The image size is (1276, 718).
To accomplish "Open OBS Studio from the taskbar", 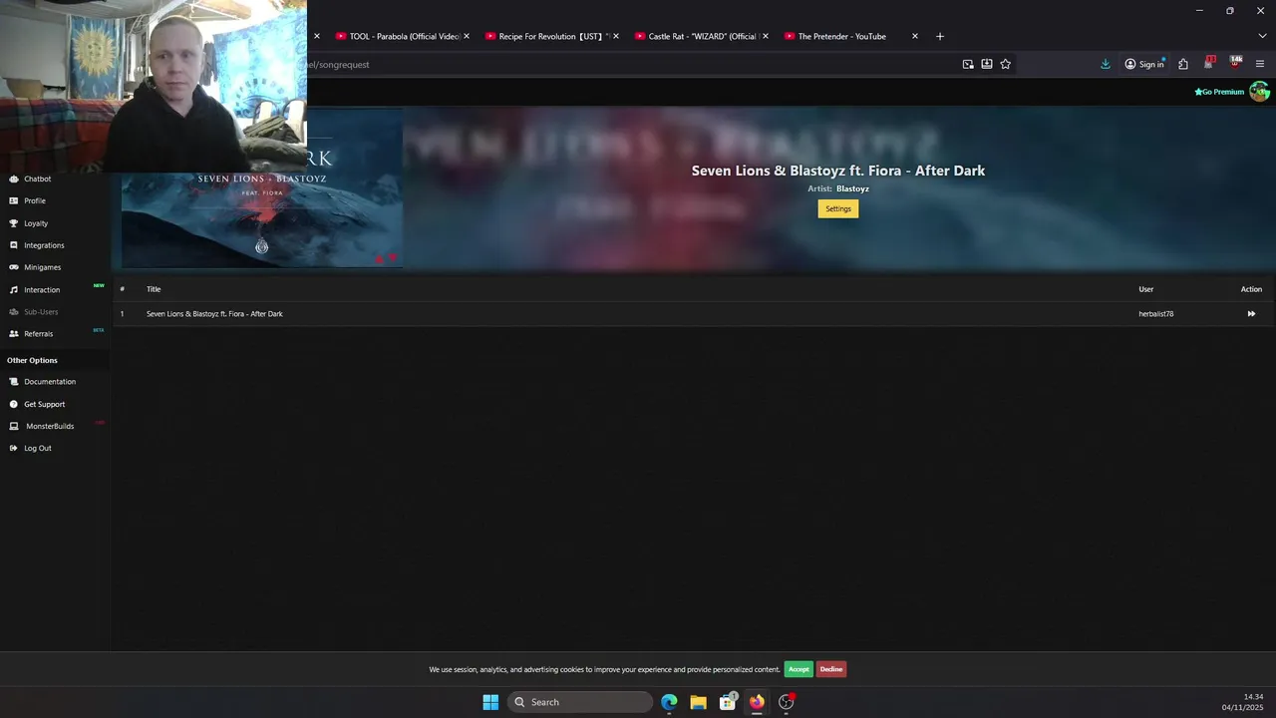I will tap(787, 702).
